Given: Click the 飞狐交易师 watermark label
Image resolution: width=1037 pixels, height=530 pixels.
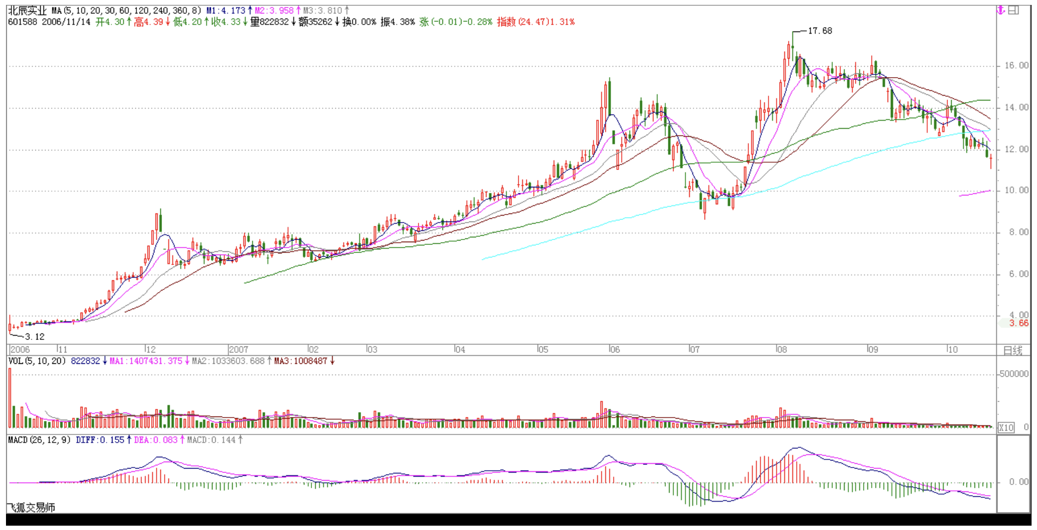Looking at the screenshot, I should click(x=32, y=508).
